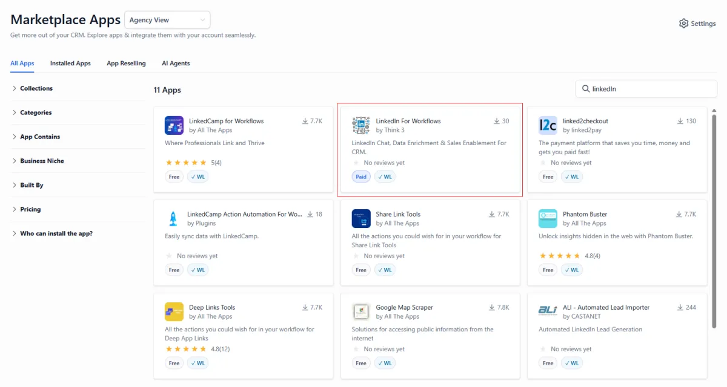Click download icon on LinkedCamp for Workflows card

click(x=305, y=121)
